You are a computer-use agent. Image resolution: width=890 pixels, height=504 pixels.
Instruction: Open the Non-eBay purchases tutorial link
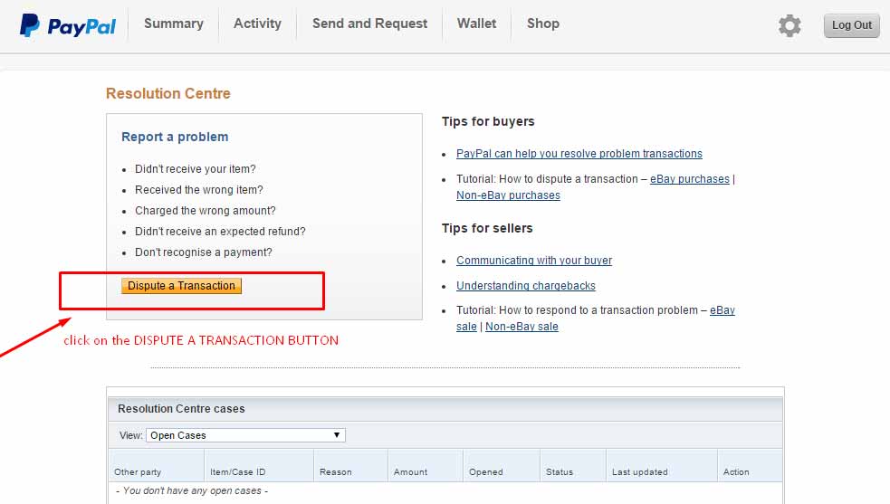tap(508, 195)
